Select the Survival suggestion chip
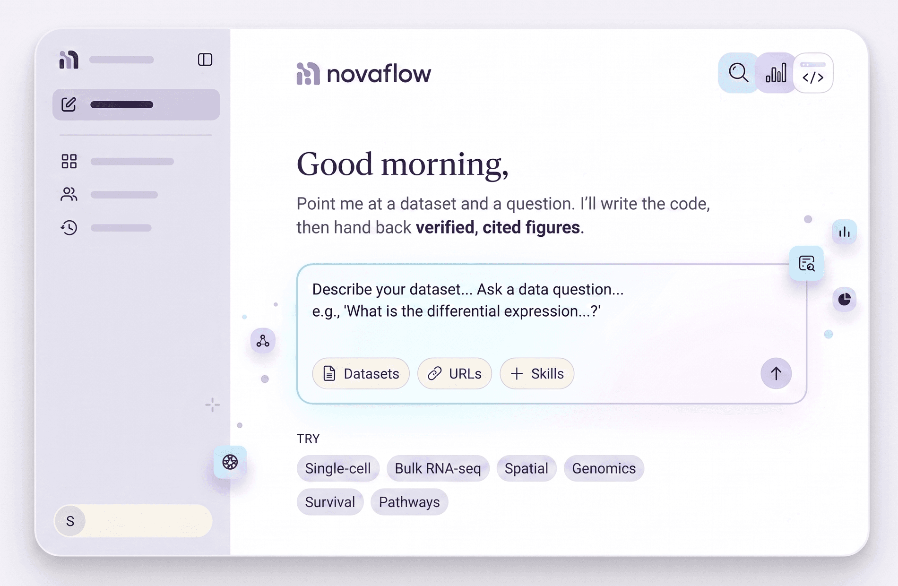The image size is (898, 586). (330, 502)
